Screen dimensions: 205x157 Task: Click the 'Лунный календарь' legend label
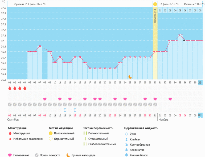point(83,155)
